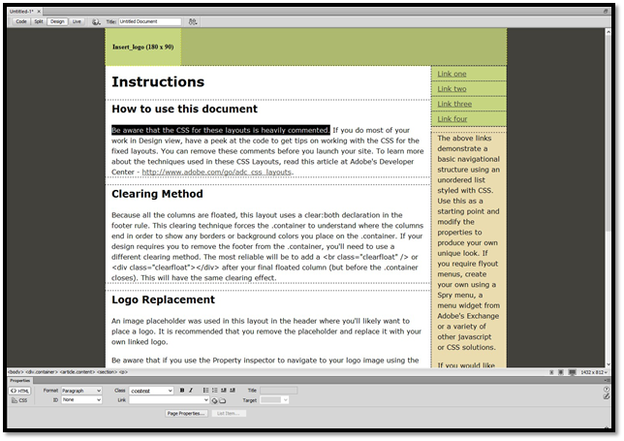Image resolution: width=624 pixels, height=441 pixels.
Task: Click the Instructions heading
Action: pos(158,81)
